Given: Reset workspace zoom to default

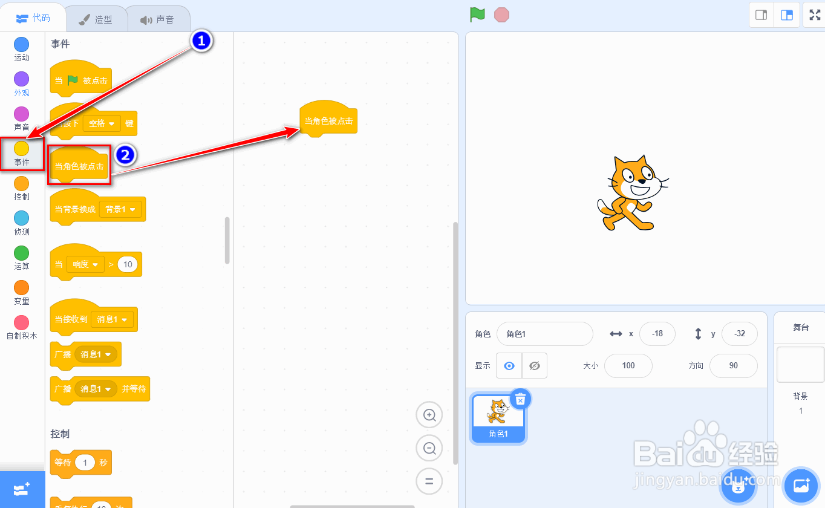Looking at the screenshot, I should coord(429,481).
